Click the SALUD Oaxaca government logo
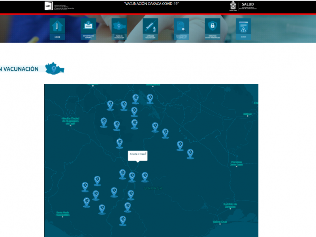The height and width of the screenshot is (237, 316). coord(233,6)
